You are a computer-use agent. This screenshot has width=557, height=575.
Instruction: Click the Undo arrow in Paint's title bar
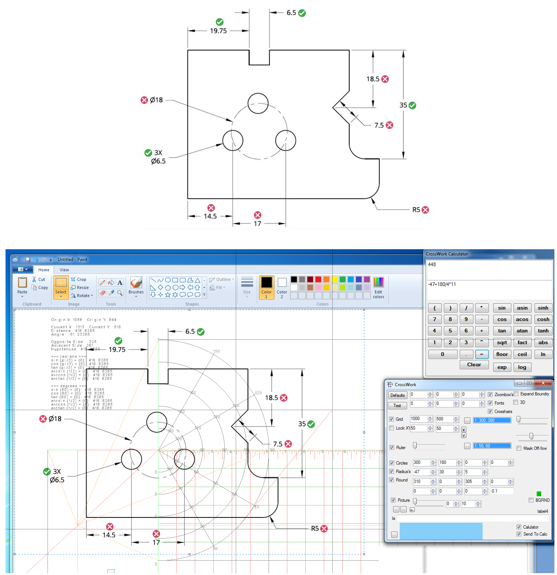pos(36,260)
